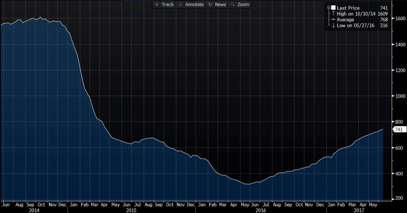Activate Zoom from the chart toolbar

coord(243,5)
